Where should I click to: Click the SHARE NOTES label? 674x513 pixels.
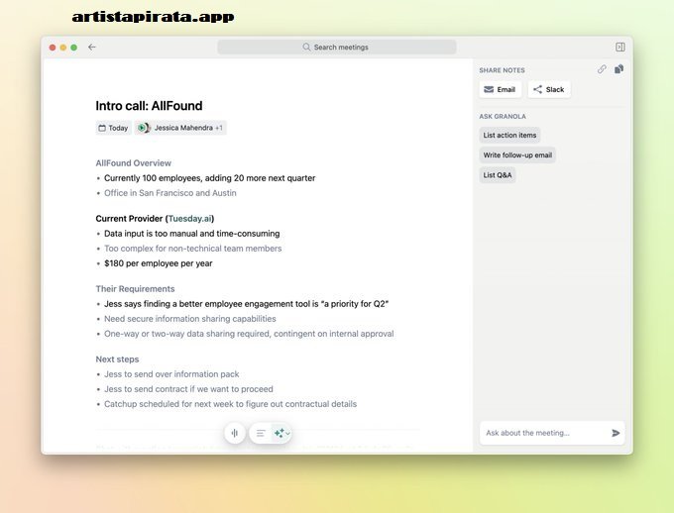click(502, 70)
